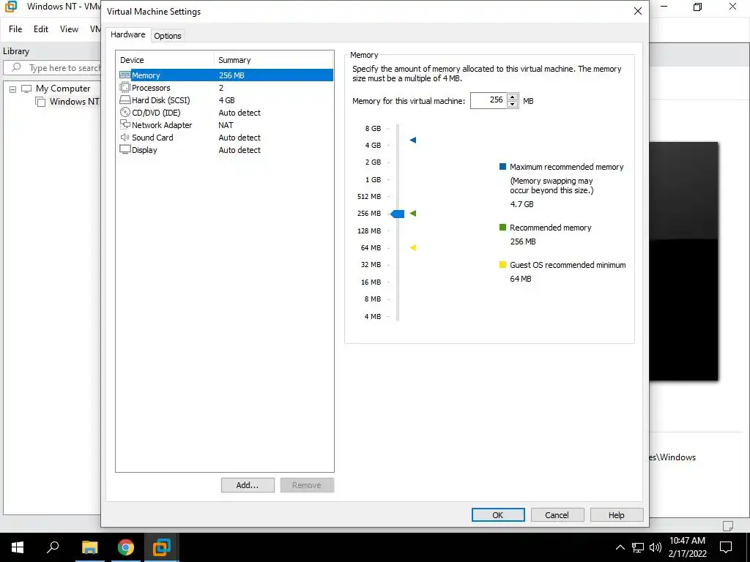Open the View menu
Image resolution: width=750 pixels, height=562 pixels.
(x=69, y=29)
